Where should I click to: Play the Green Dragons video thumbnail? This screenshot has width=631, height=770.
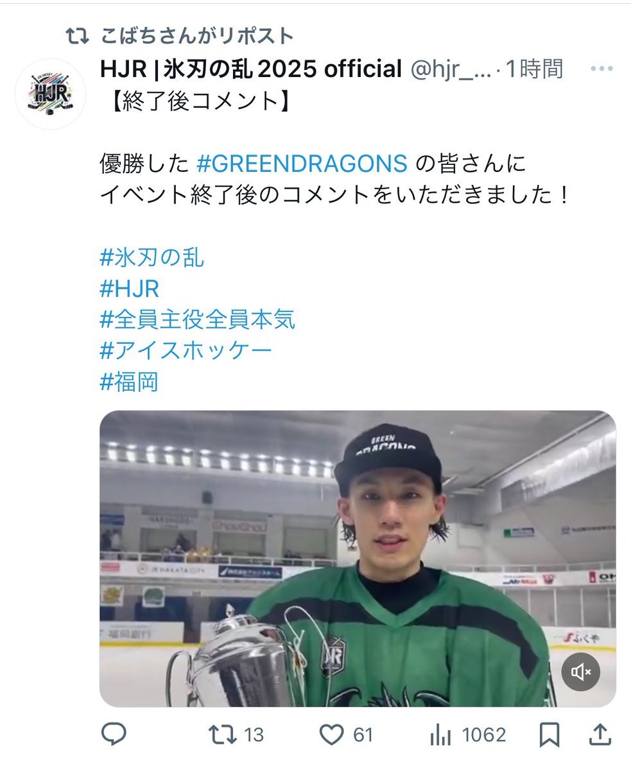(358, 559)
